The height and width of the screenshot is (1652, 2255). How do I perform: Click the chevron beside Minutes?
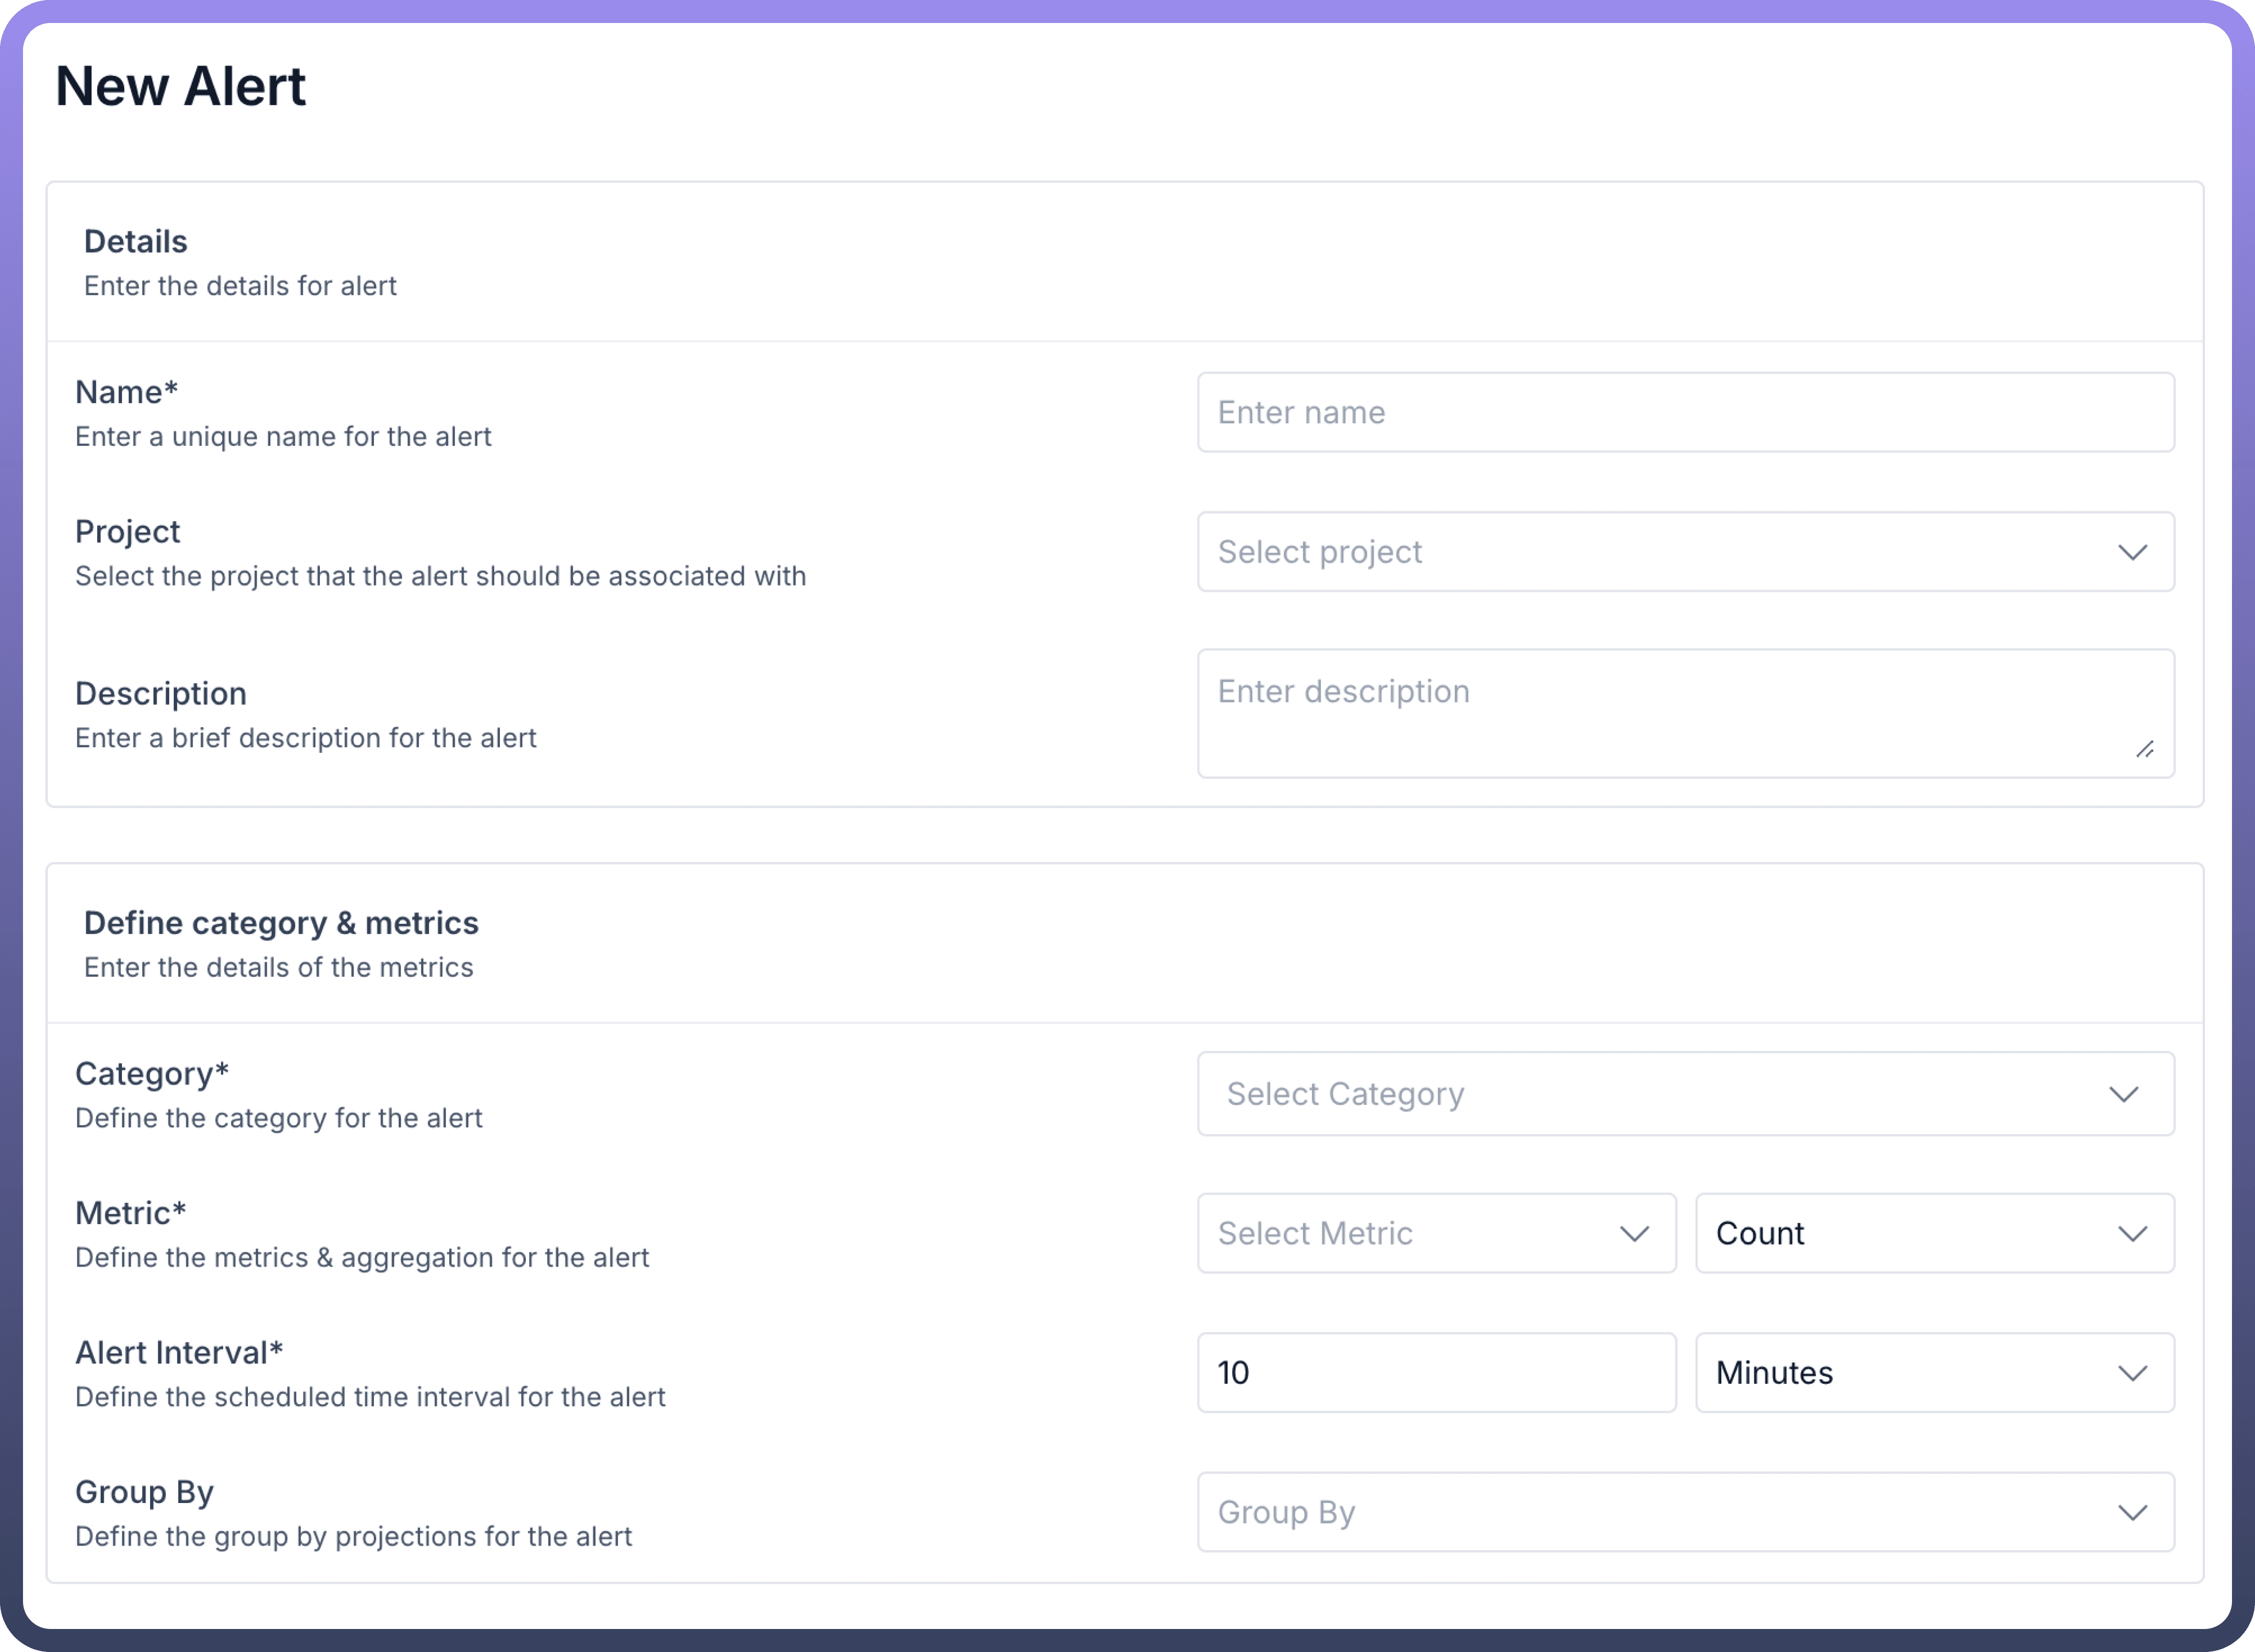(x=2132, y=1373)
